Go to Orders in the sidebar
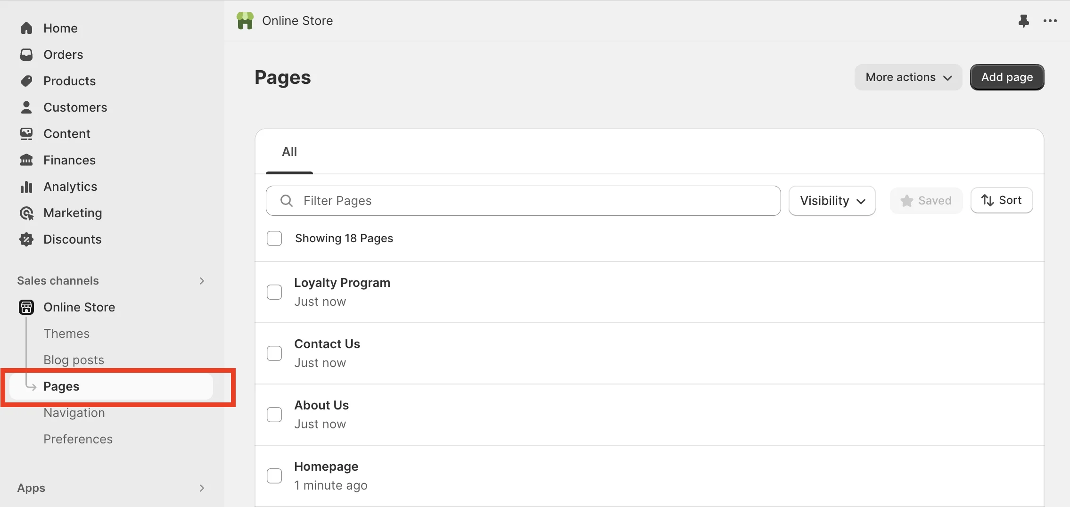Image resolution: width=1070 pixels, height=507 pixels. [63, 55]
